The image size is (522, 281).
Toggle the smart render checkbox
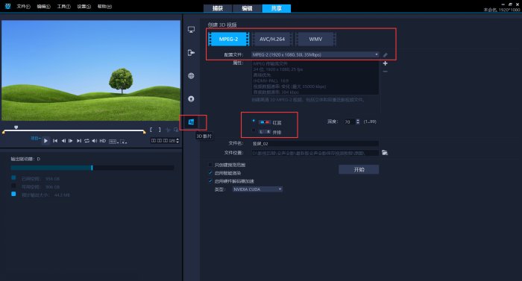pos(210,173)
